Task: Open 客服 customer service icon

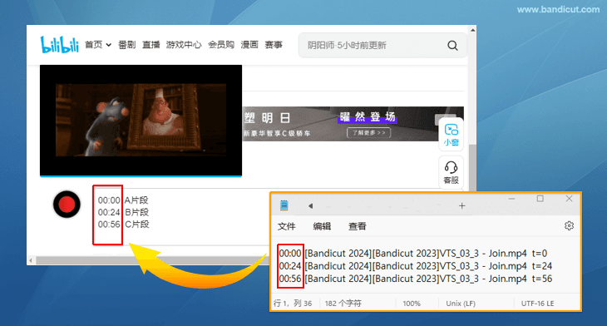Action: [451, 172]
